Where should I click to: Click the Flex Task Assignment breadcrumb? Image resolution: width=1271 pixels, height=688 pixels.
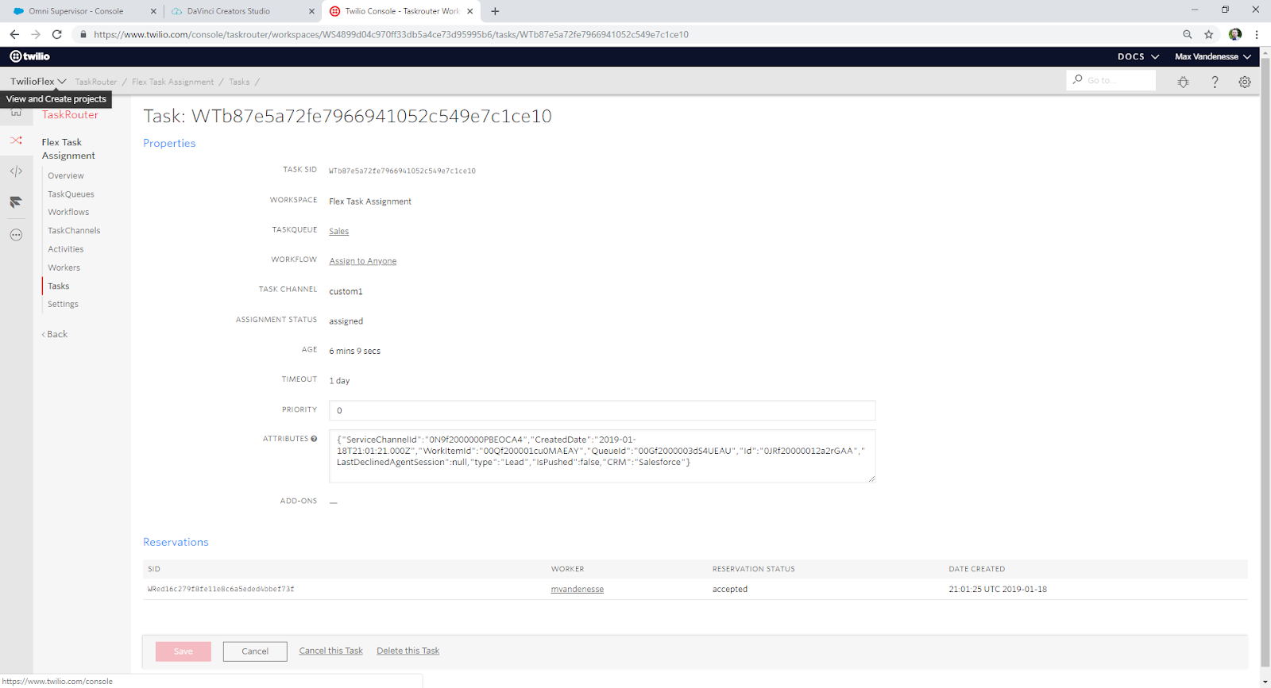coord(173,82)
